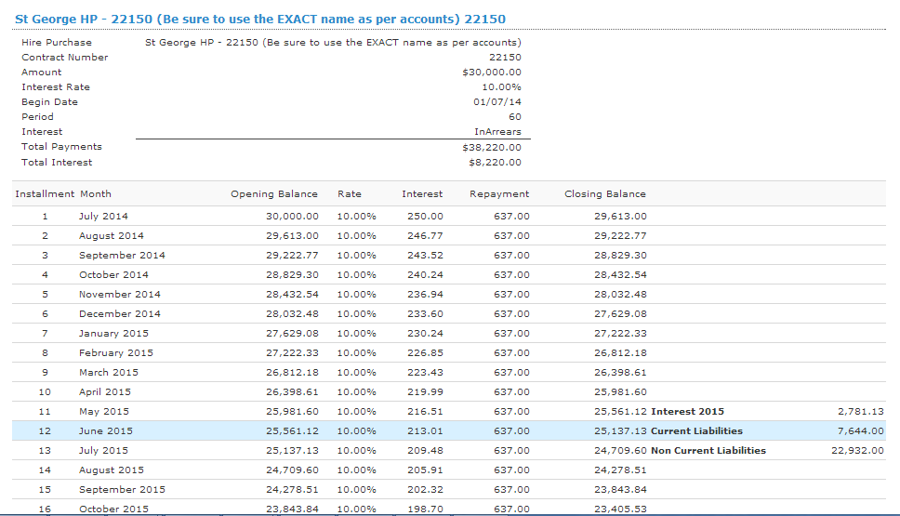Click the Repayment column header
Image resolution: width=900 pixels, height=516 pixels.
tap(499, 194)
